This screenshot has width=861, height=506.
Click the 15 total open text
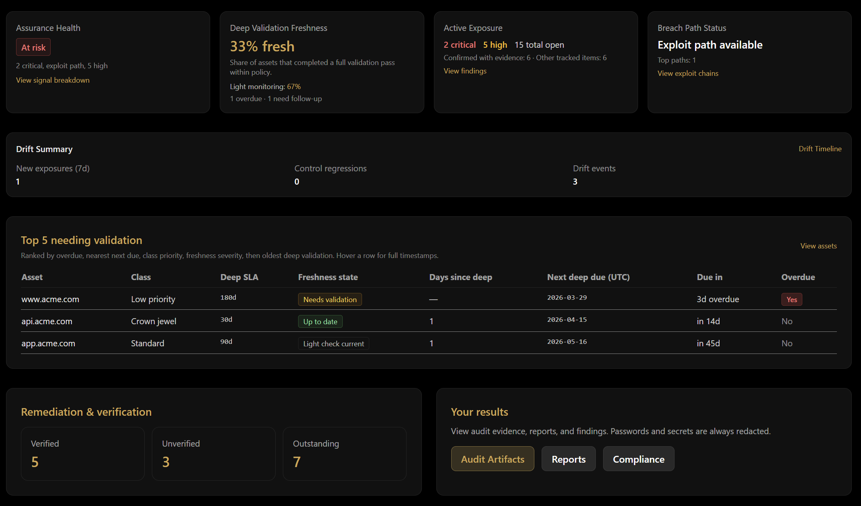pyautogui.click(x=539, y=45)
